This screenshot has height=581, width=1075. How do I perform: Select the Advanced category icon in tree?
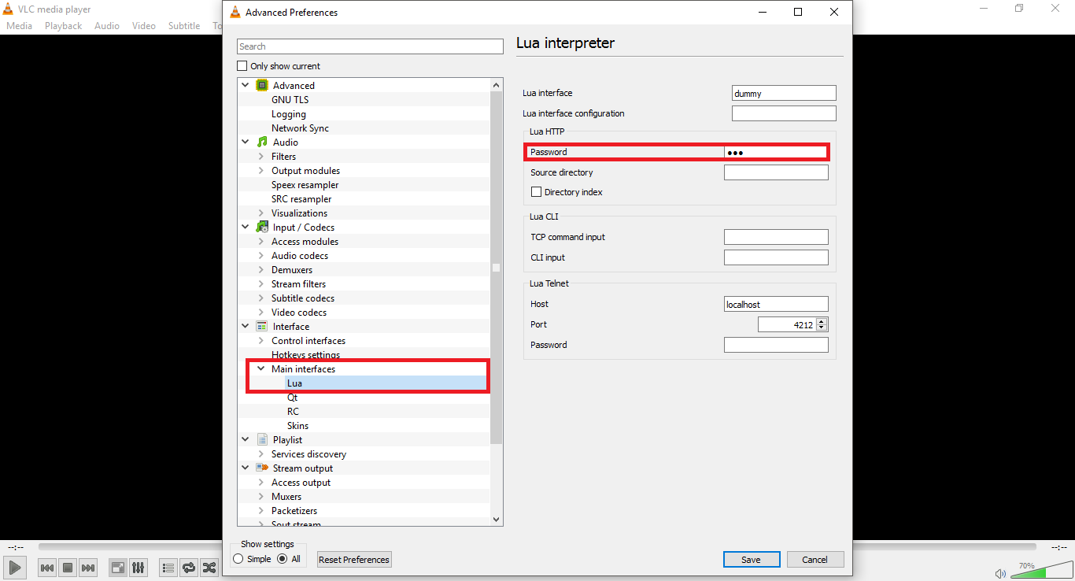[x=262, y=85]
